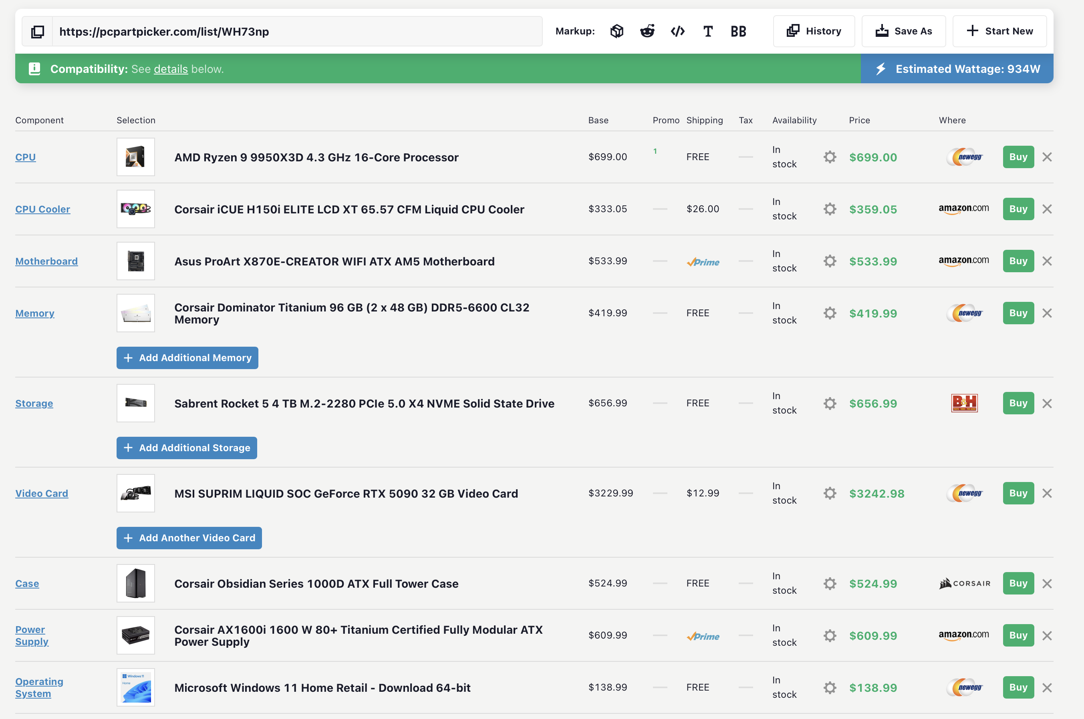Open the Case component link
The image size is (1084, 719).
tap(27, 584)
